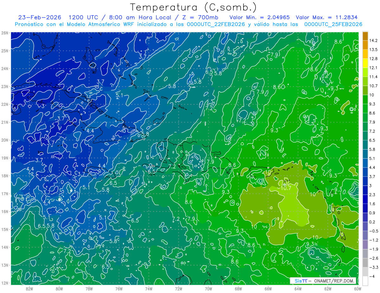Click the '26N' latitude axis label

coord(4,33)
